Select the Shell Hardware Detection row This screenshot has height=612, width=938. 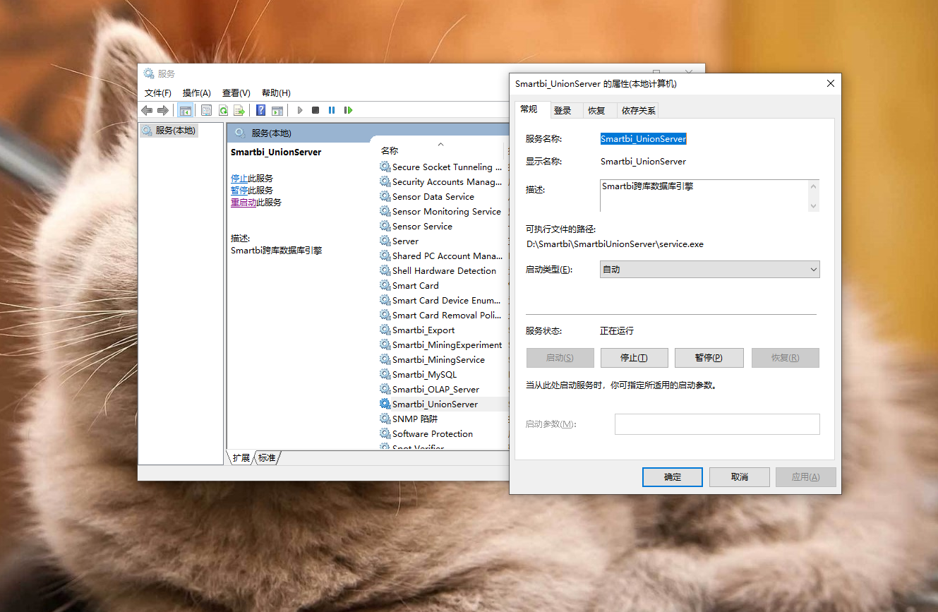pos(443,270)
